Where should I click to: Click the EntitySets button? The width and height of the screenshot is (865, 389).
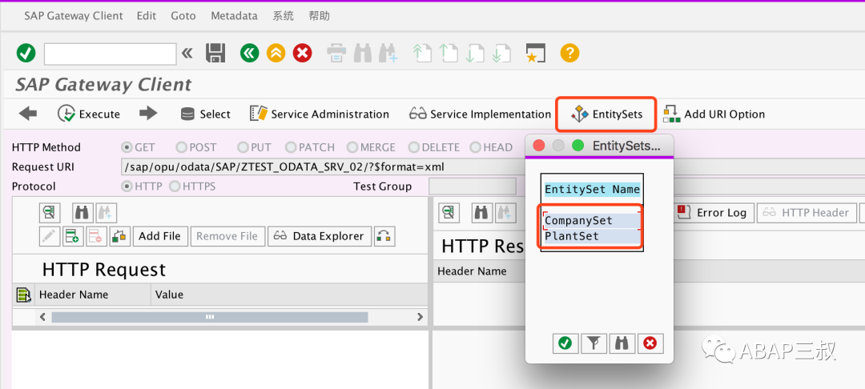pos(607,114)
